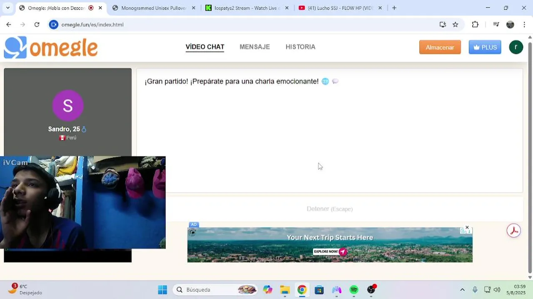Close the Monogrammed Unisex Pullover tab
533x299 pixels.
pos(194,8)
